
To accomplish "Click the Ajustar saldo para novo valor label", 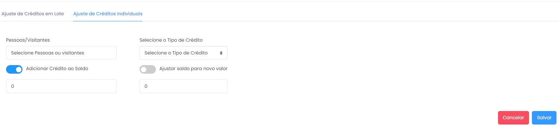I will click(193, 69).
